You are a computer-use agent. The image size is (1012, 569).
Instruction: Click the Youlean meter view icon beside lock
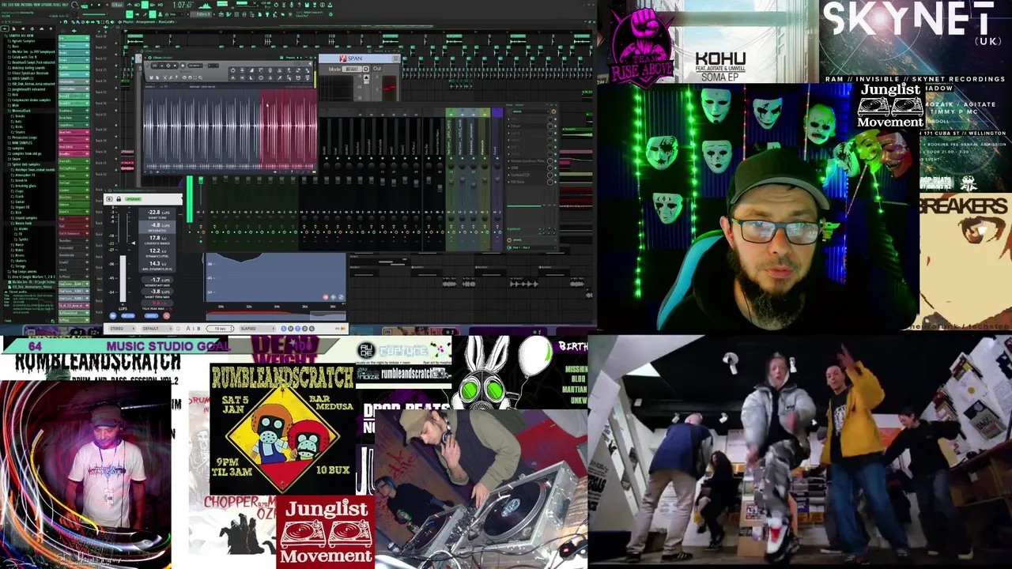pos(109,199)
